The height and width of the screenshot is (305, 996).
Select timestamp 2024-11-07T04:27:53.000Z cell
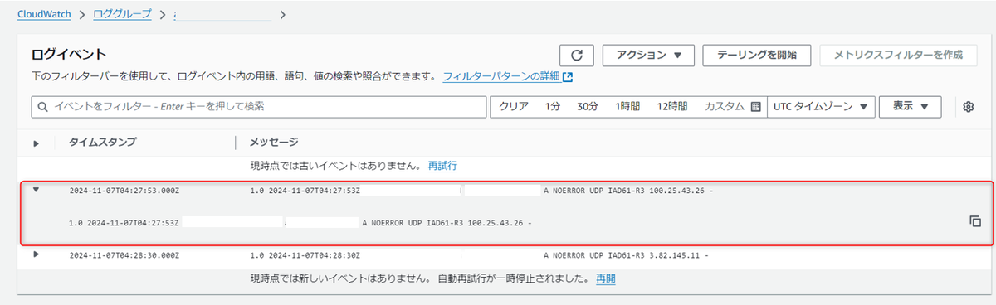click(124, 191)
